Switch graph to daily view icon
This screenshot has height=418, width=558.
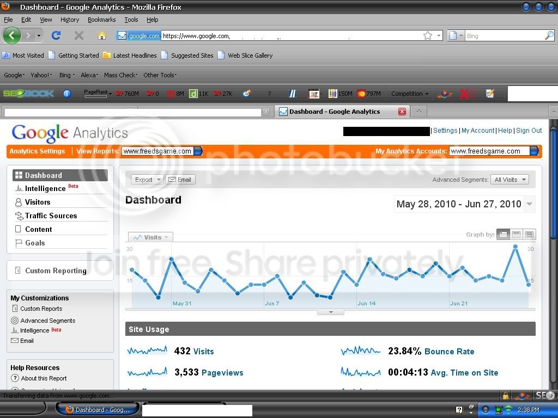[x=503, y=234]
